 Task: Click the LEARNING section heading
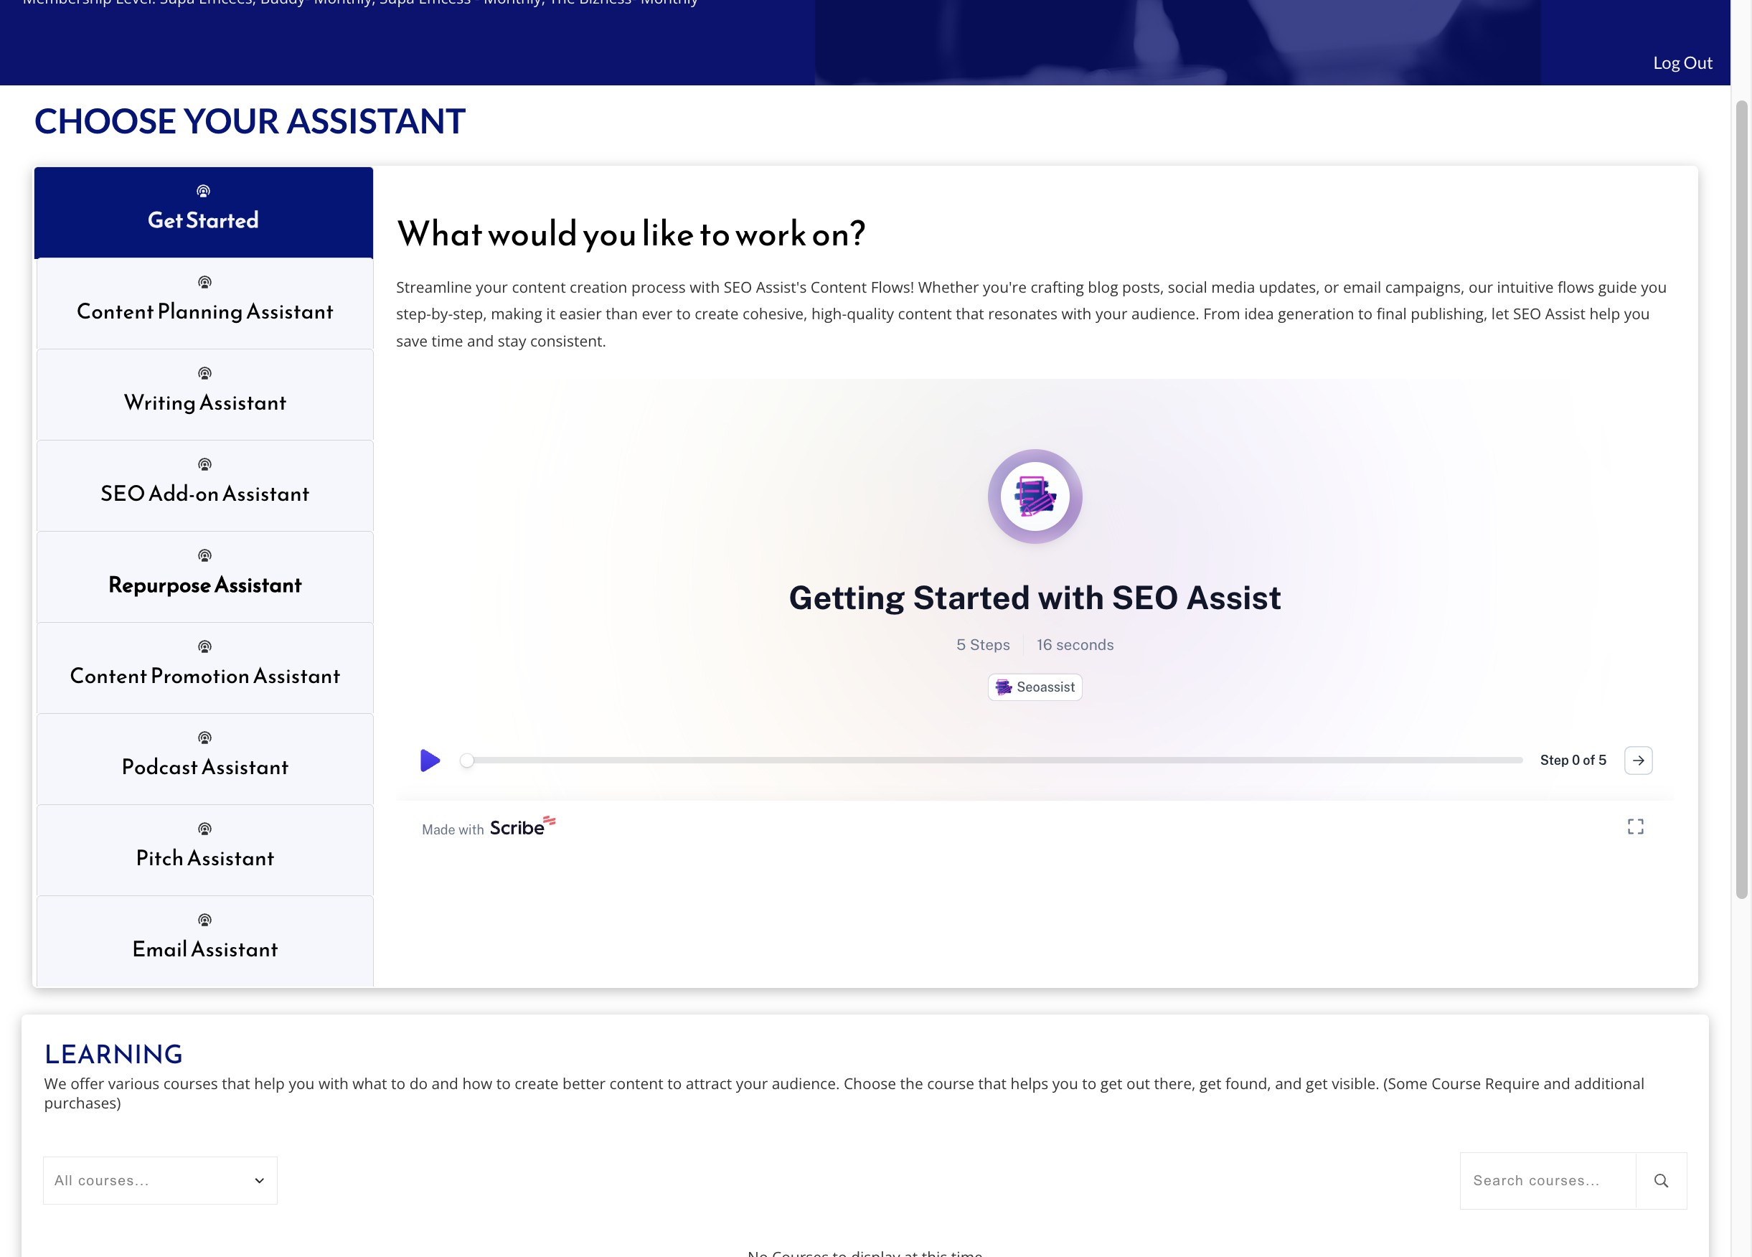113,1054
